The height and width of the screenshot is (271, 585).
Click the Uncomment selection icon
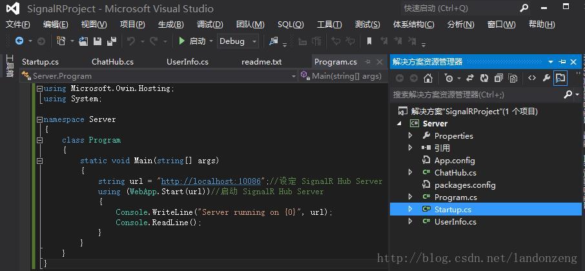click(x=350, y=41)
